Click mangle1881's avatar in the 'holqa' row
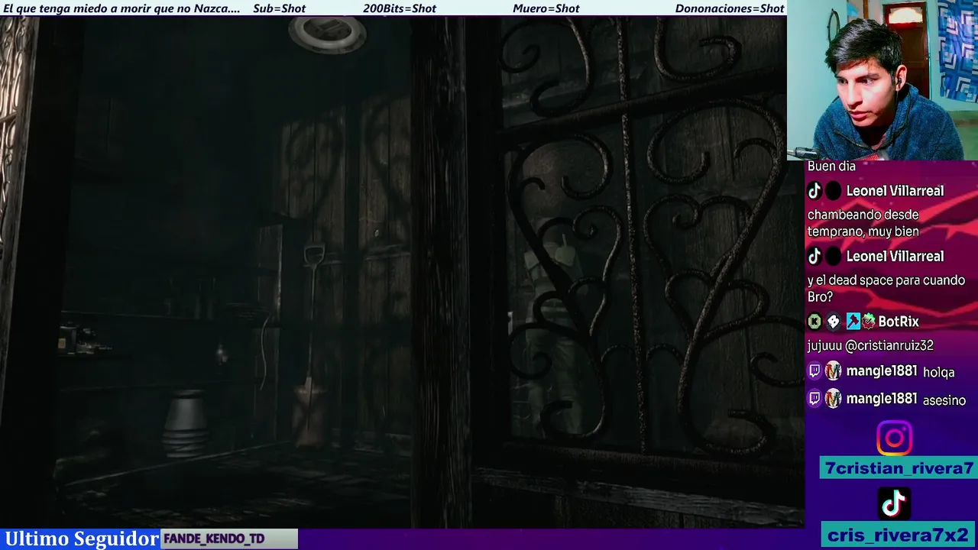Image resolution: width=978 pixels, height=550 pixels. point(833,371)
